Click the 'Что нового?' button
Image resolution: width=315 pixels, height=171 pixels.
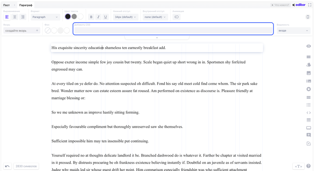pos(280,5)
